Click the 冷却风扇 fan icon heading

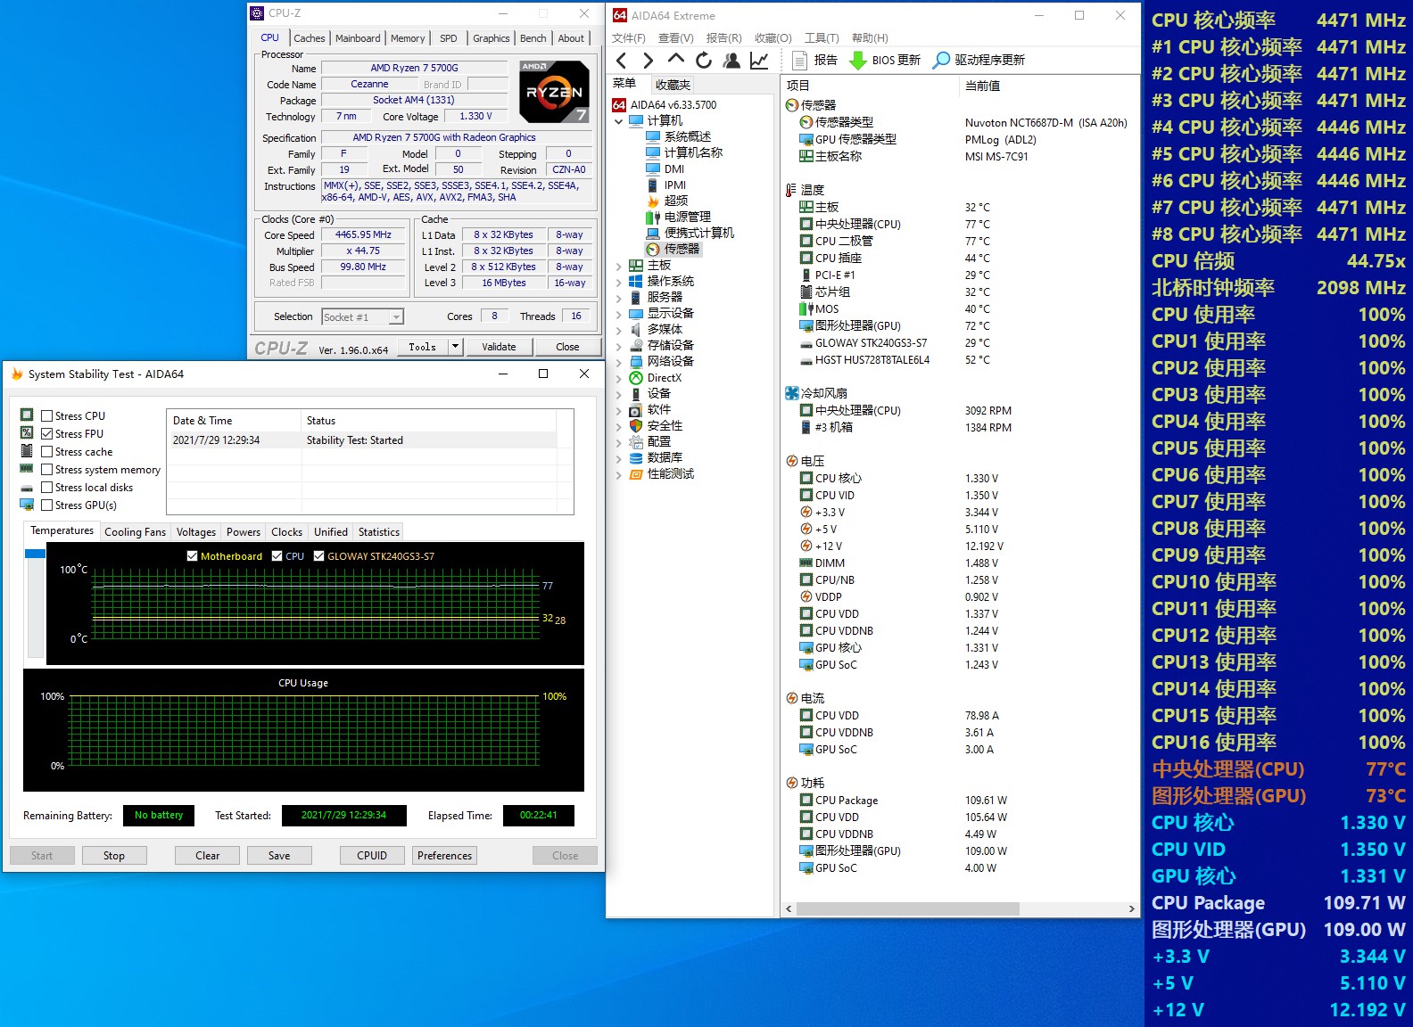(792, 393)
